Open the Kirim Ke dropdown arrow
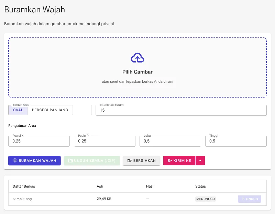Screen dimensions: 275x214 pyautogui.click(x=200, y=160)
